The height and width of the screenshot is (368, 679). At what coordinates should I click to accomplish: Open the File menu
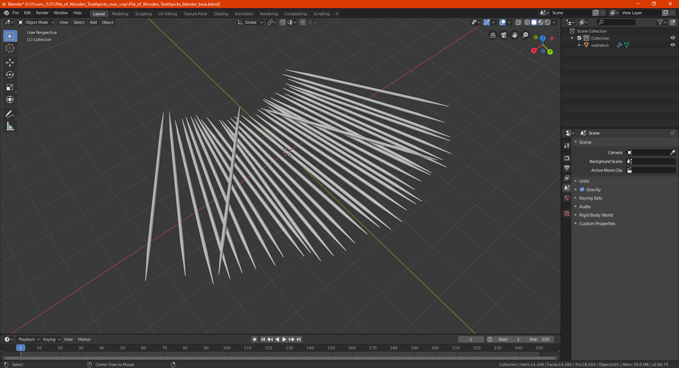click(16, 13)
